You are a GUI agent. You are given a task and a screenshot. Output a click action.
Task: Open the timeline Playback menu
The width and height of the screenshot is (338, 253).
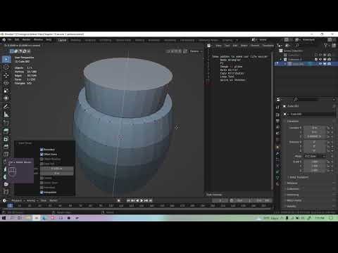[18, 200]
